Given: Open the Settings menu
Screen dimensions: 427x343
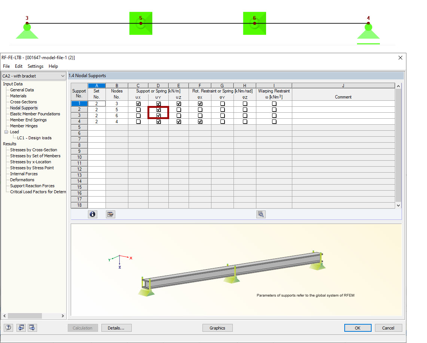Looking at the screenshot, I should click(35, 66).
